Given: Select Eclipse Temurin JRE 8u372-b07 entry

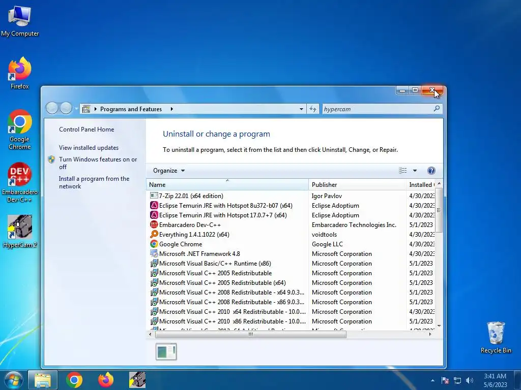Looking at the screenshot, I should click(225, 206).
